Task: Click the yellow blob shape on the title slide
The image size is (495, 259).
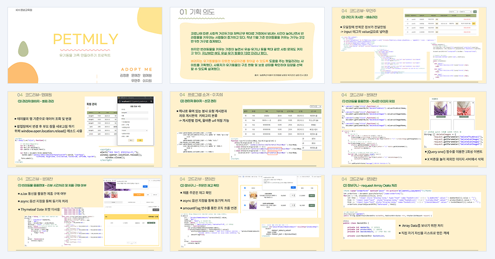Action: (151, 20)
